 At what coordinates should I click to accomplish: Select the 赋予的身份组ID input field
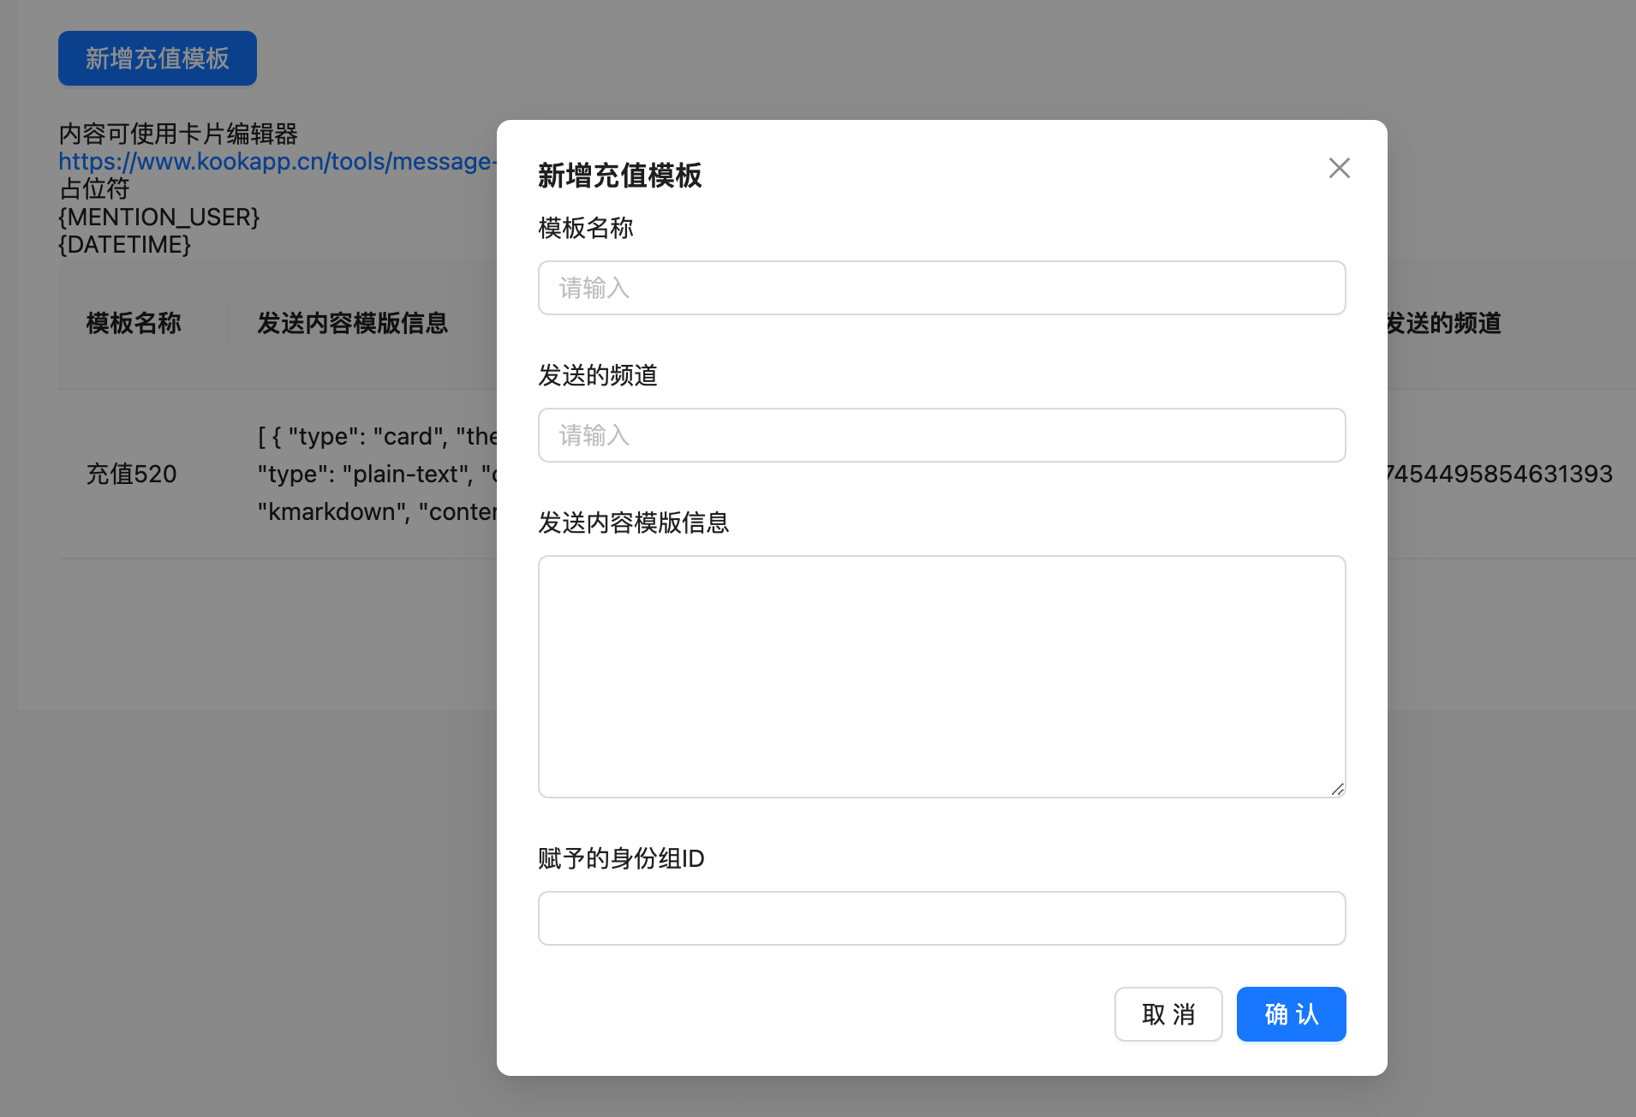(x=941, y=918)
